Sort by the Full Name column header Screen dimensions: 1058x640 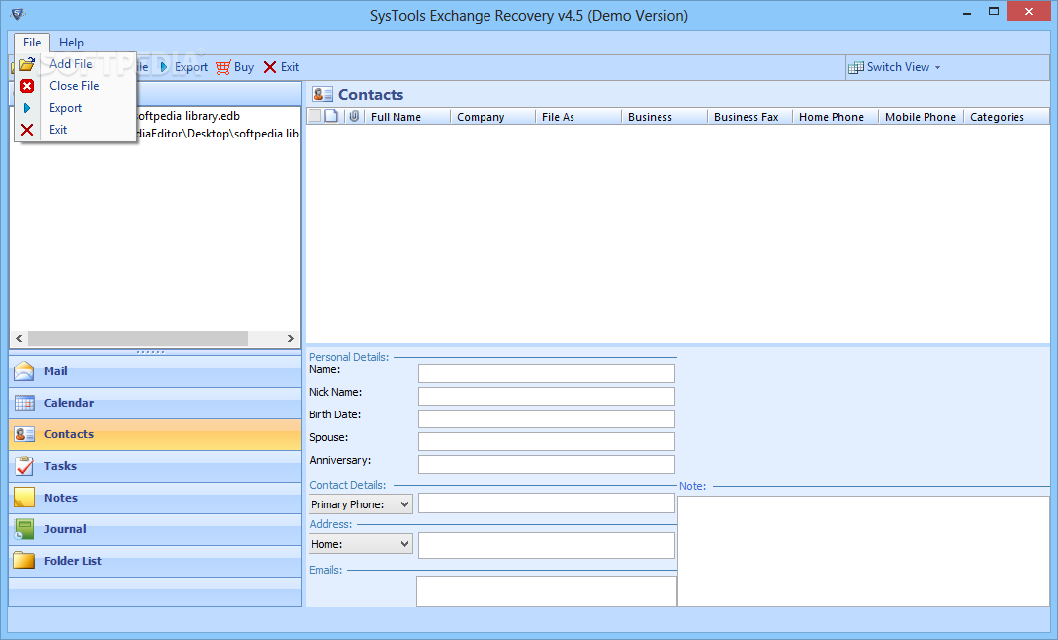[x=406, y=116]
